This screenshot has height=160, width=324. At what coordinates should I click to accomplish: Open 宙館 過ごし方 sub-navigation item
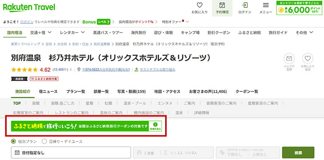63,103
